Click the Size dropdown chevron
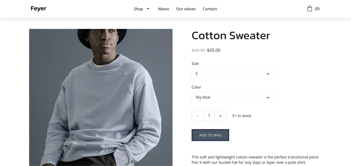 pyautogui.click(x=268, y=74)
